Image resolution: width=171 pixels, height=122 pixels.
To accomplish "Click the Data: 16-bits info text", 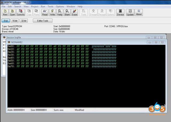I will (59, 32).
